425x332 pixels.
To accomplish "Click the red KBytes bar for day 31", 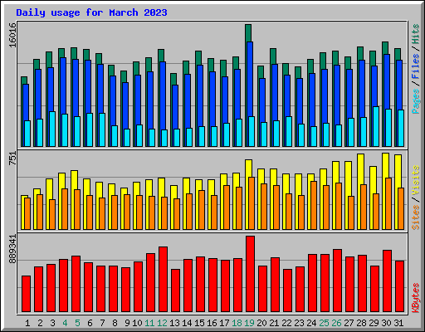I will 399,286.
